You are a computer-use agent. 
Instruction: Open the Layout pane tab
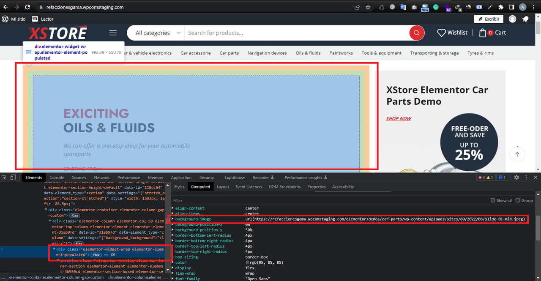[x=223, y=187]
